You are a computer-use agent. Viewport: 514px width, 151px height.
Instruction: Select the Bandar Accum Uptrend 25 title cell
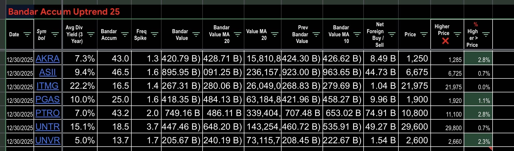tap(64, 12)
